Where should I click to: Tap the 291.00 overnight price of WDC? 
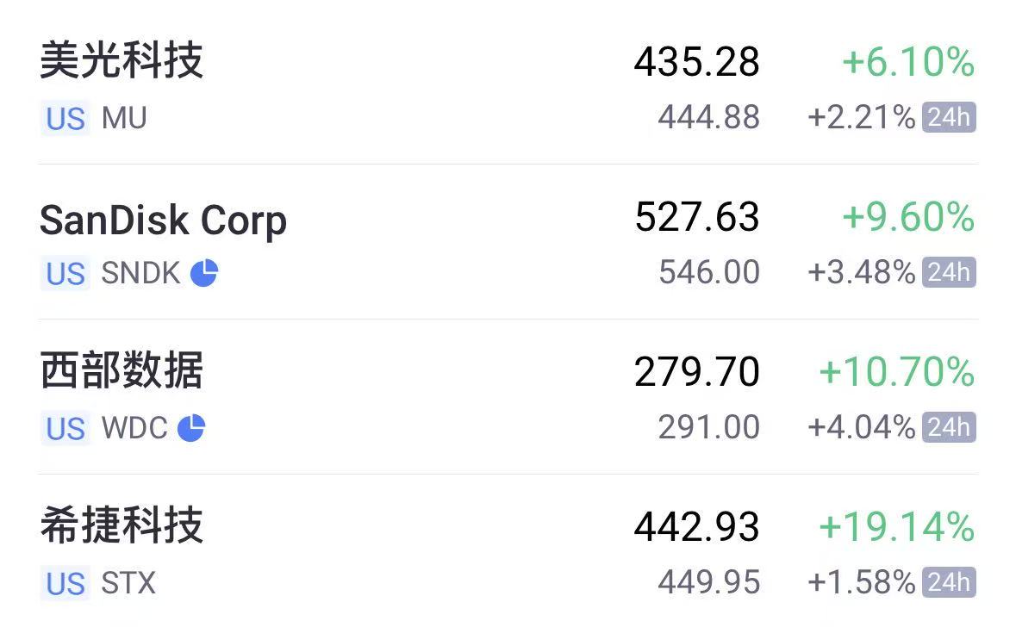pos(709,428)
